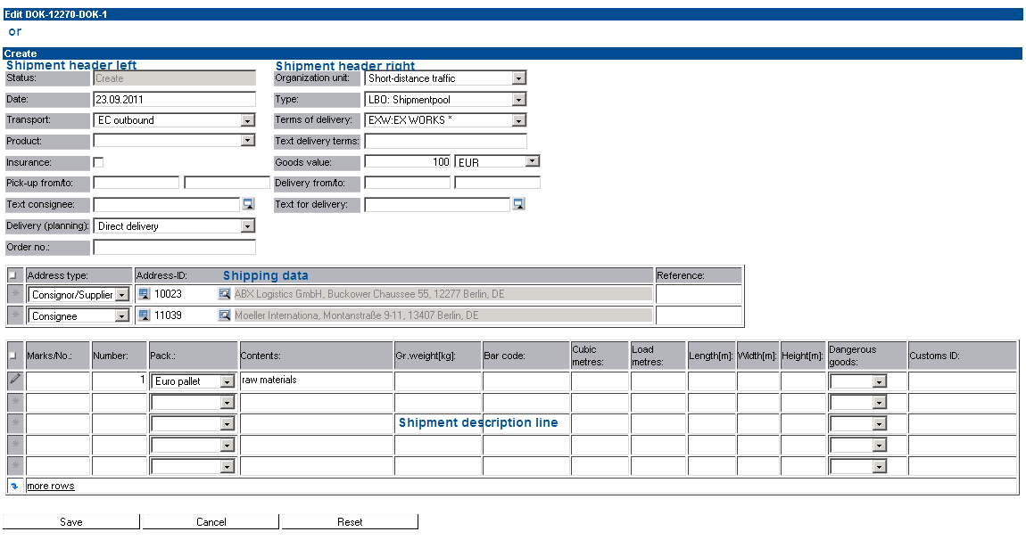Click ABX Logistics GmbH address text
The width and height of the screenshot is (1026, 540).
pyautogui.click(x=443, y=293)
